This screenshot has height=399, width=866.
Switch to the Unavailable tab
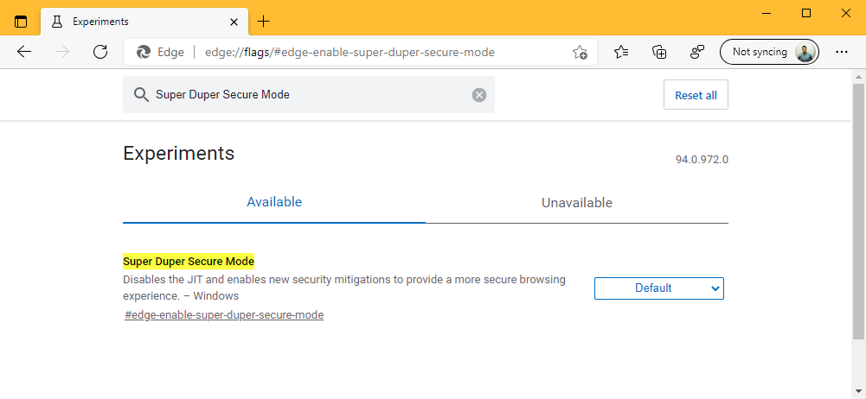click(576, 203)
